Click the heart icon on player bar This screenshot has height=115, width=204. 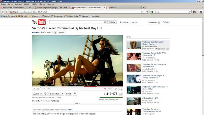(105, 89)
